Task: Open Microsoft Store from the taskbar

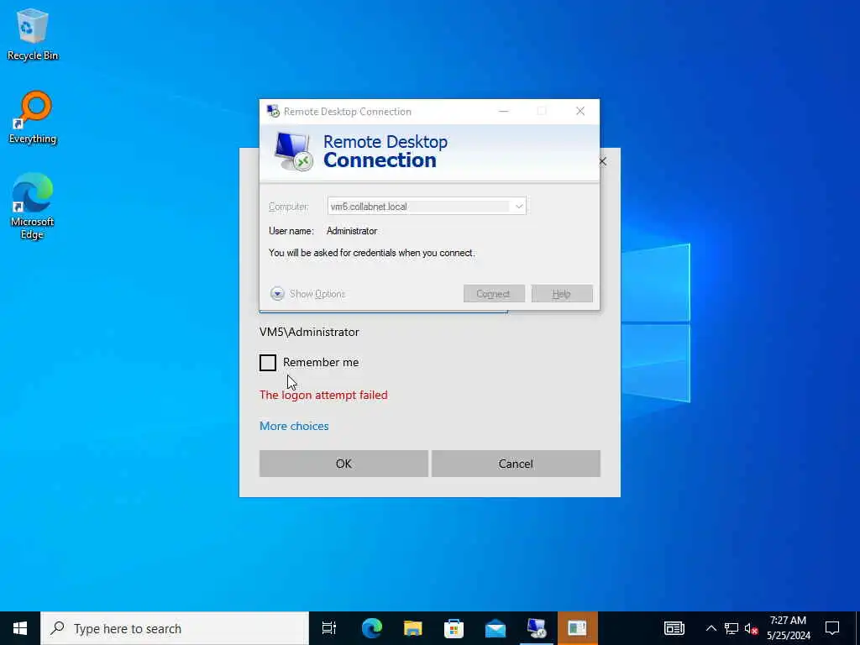Action: point(454,628)
